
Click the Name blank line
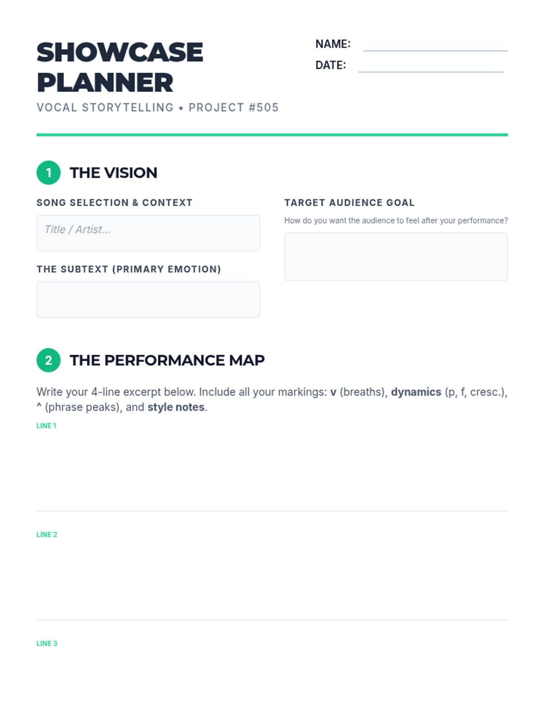(435, 46)
